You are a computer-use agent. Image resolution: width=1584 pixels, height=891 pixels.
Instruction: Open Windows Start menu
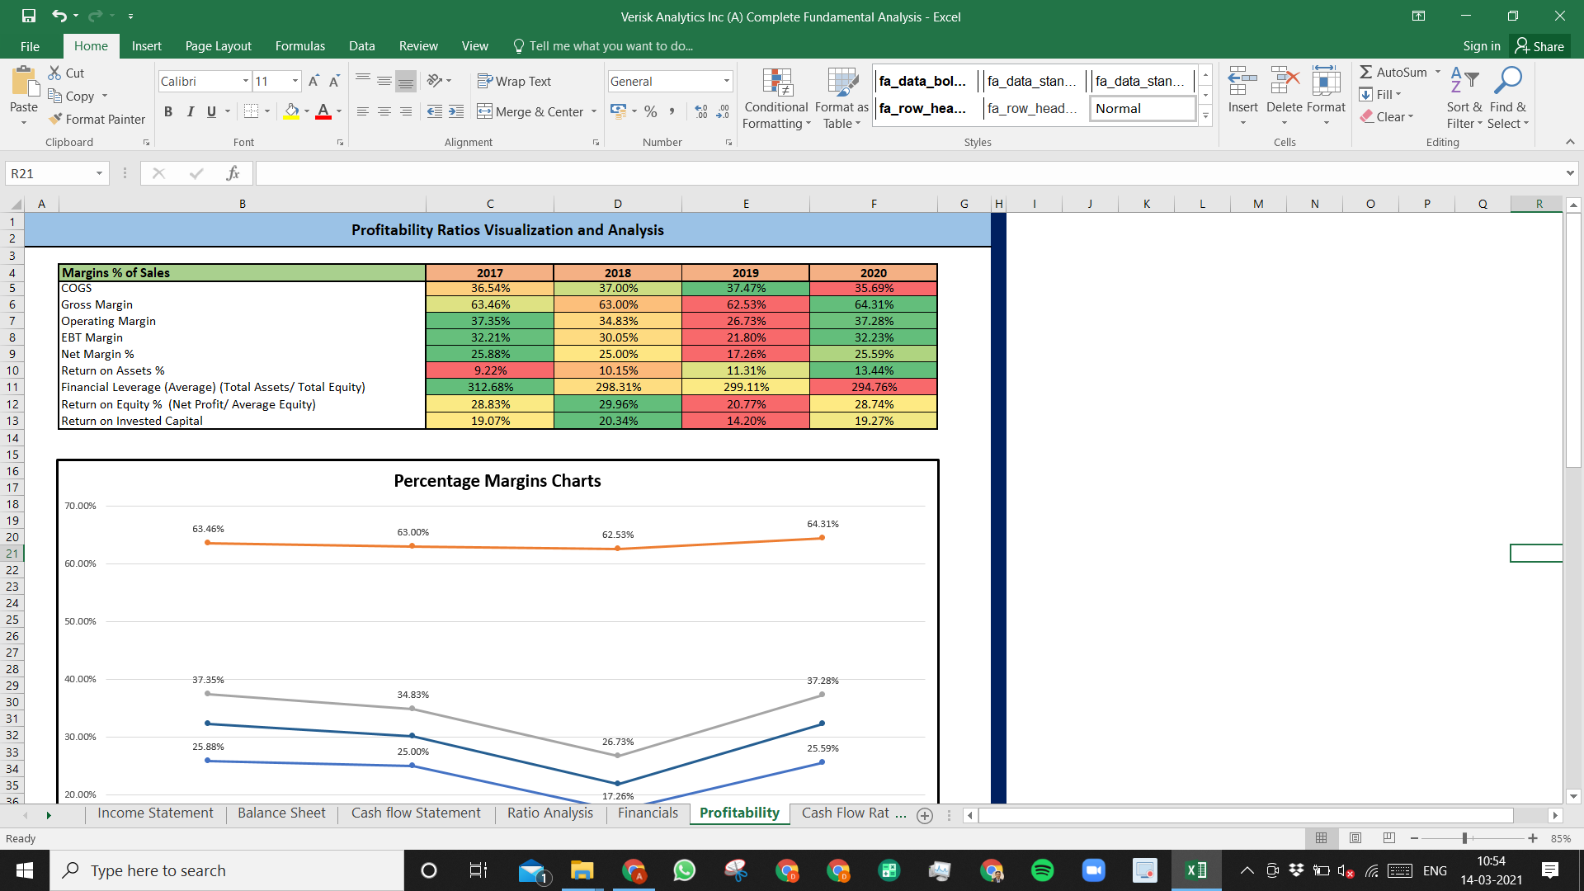(25, 870)
